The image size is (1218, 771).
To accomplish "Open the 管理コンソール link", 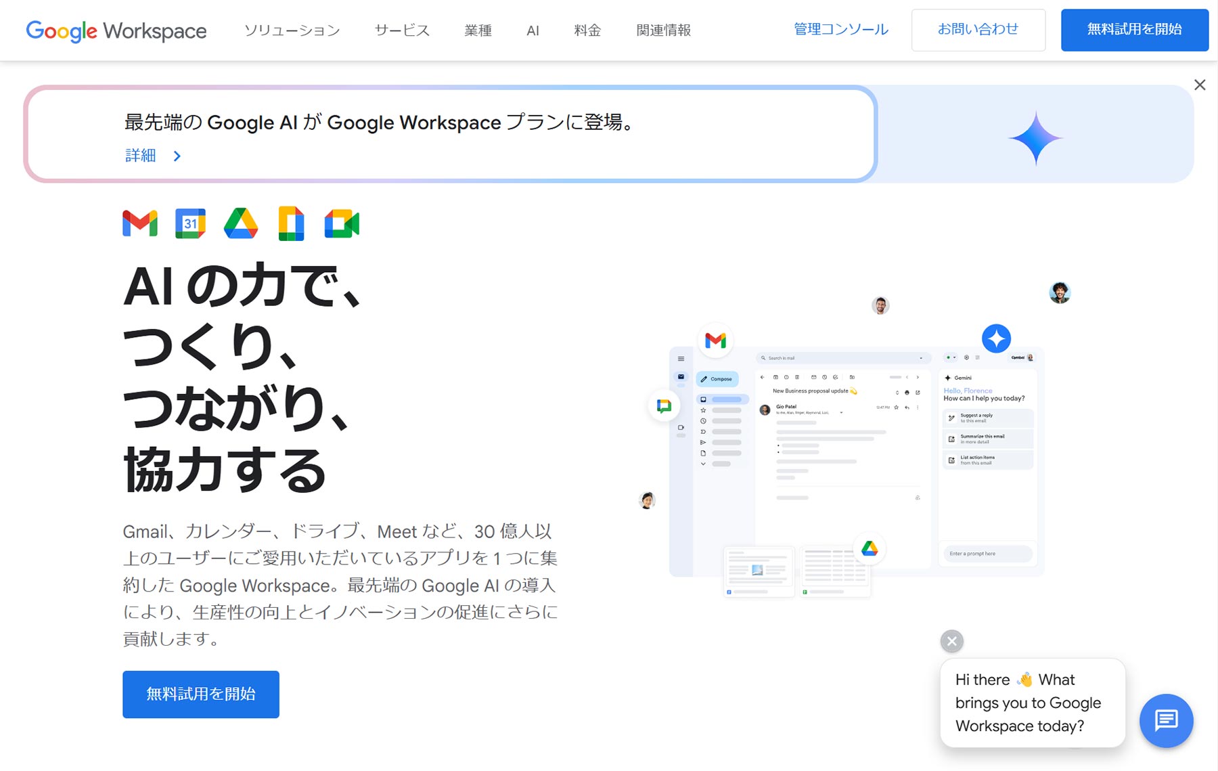I will coord(840,30).
